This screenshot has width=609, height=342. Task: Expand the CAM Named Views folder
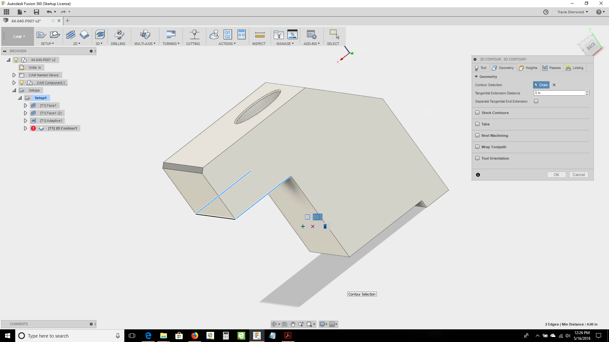tap(14, 75)
